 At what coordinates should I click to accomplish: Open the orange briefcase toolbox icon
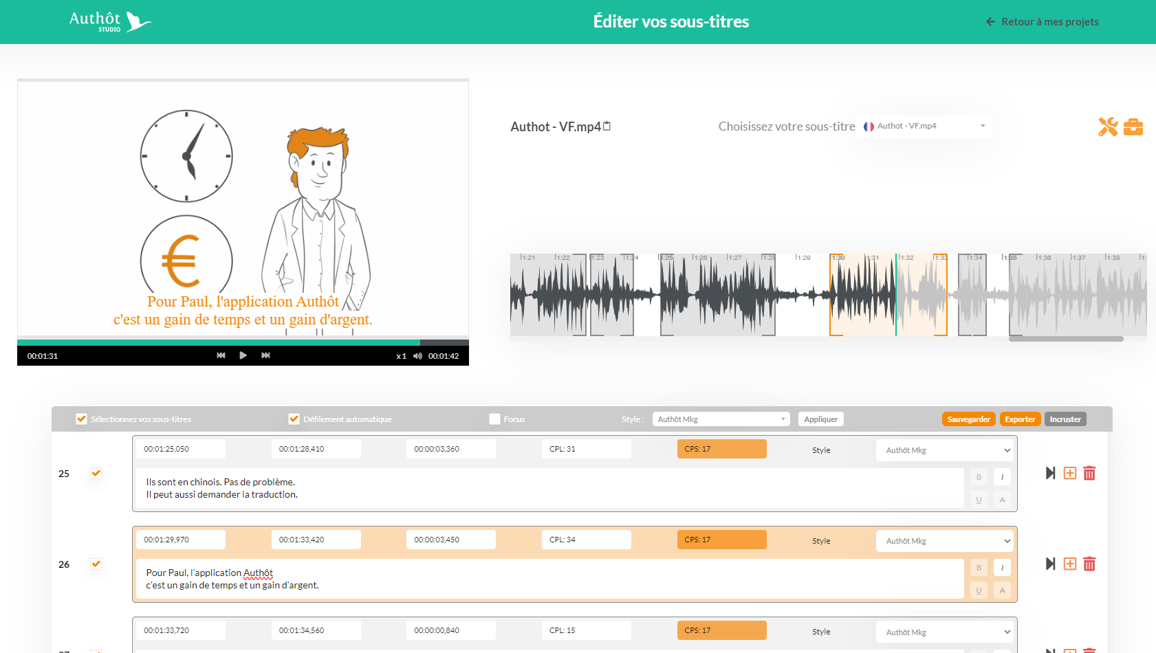(x=1133, y=127)
